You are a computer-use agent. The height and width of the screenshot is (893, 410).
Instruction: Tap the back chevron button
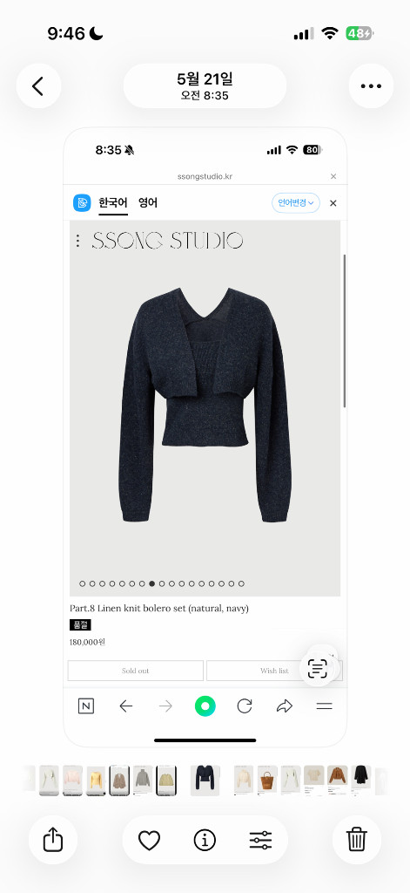(x=38, y=86)
